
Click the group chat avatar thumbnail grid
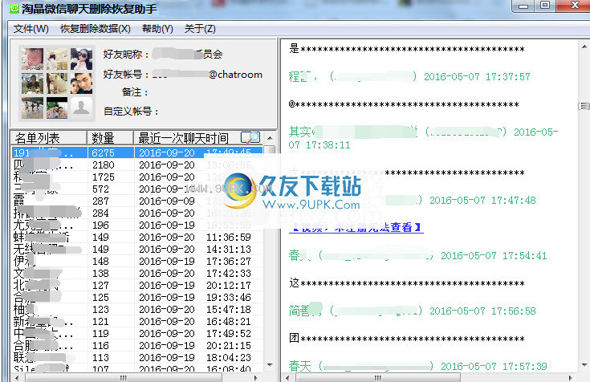[57, 83]
